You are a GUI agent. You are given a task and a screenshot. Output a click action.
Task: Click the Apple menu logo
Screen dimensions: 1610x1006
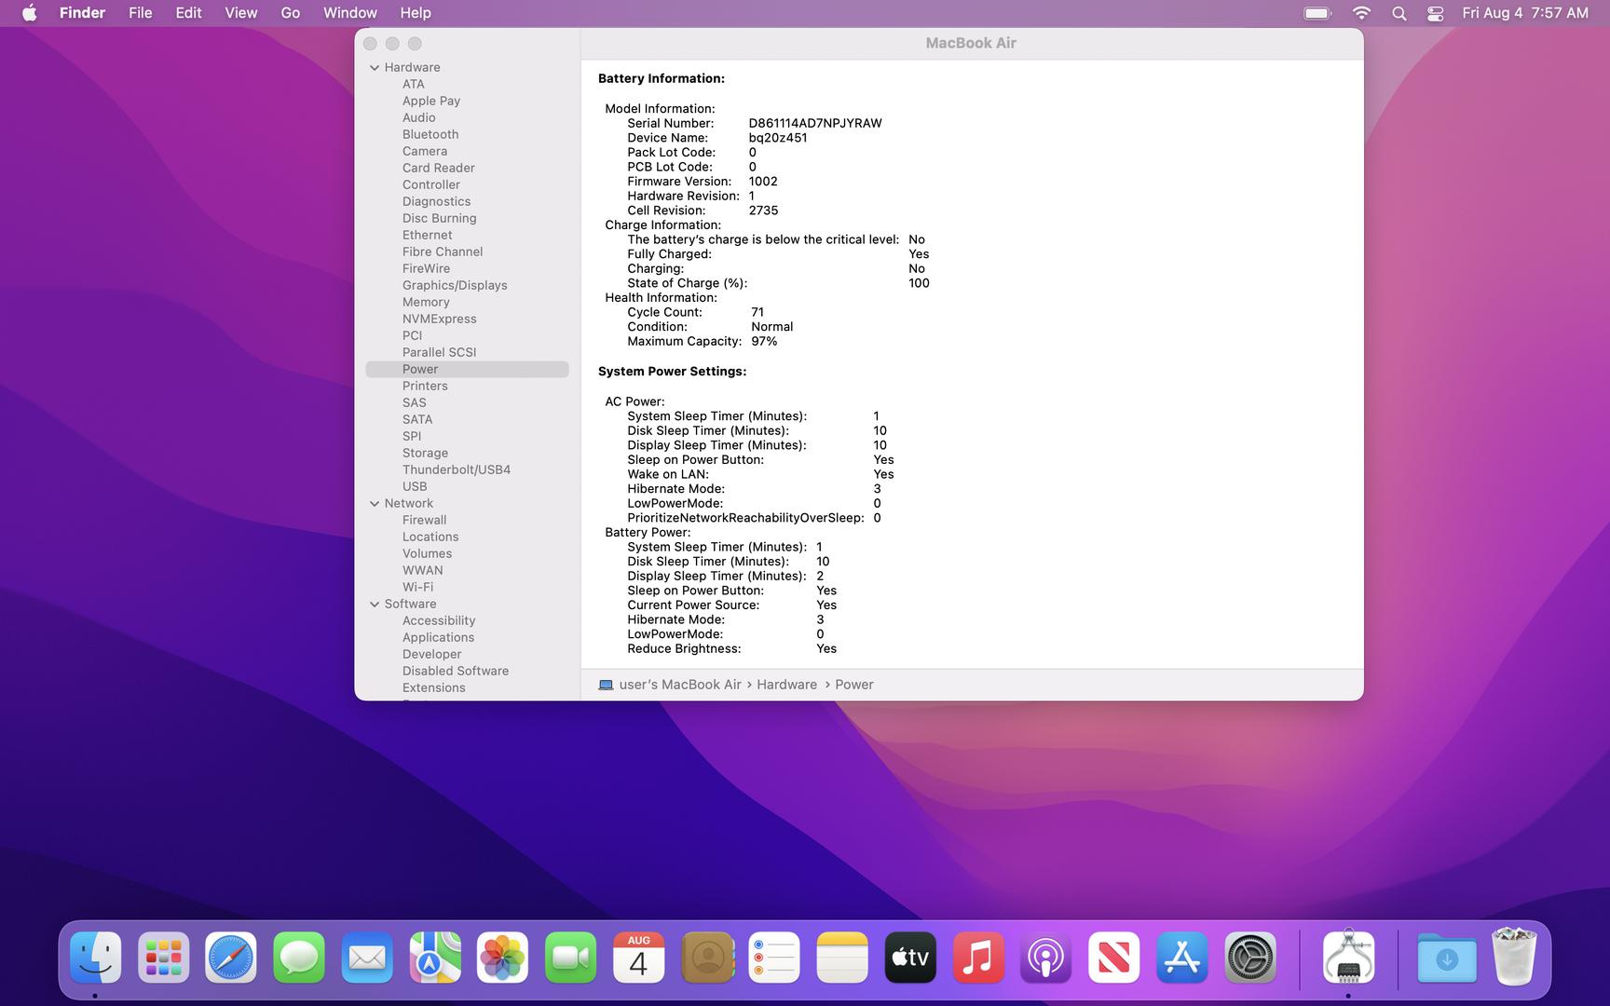(x=29, y=13)
